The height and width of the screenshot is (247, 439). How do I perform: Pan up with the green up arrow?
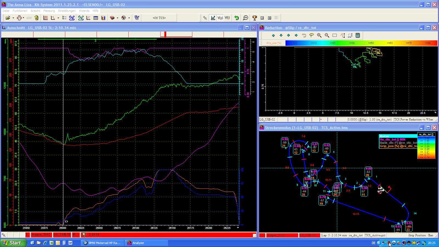273,35
